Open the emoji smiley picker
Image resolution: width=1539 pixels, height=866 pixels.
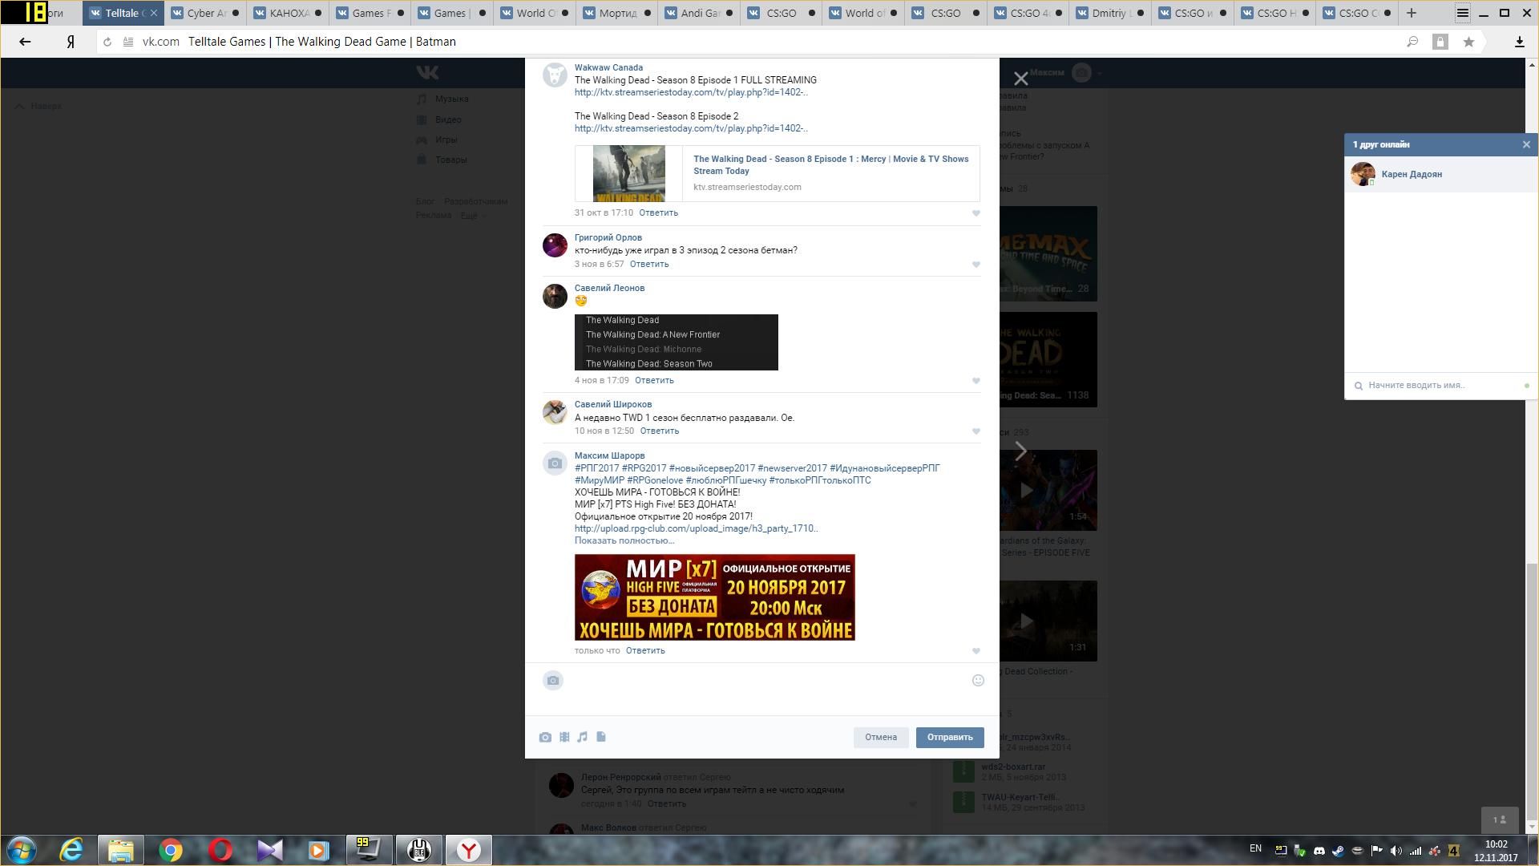coord(978,681)
